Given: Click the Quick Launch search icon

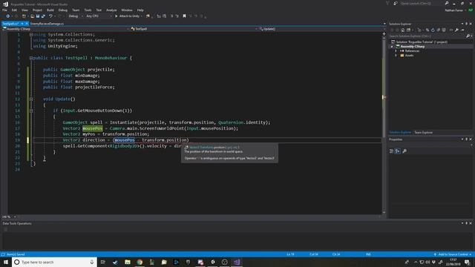Looking at the screenshot, I should click(x=447, y=3).
